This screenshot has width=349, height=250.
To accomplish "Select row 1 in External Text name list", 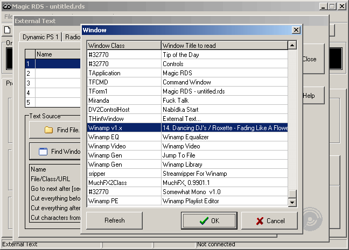I will click(x=53, y=64).
